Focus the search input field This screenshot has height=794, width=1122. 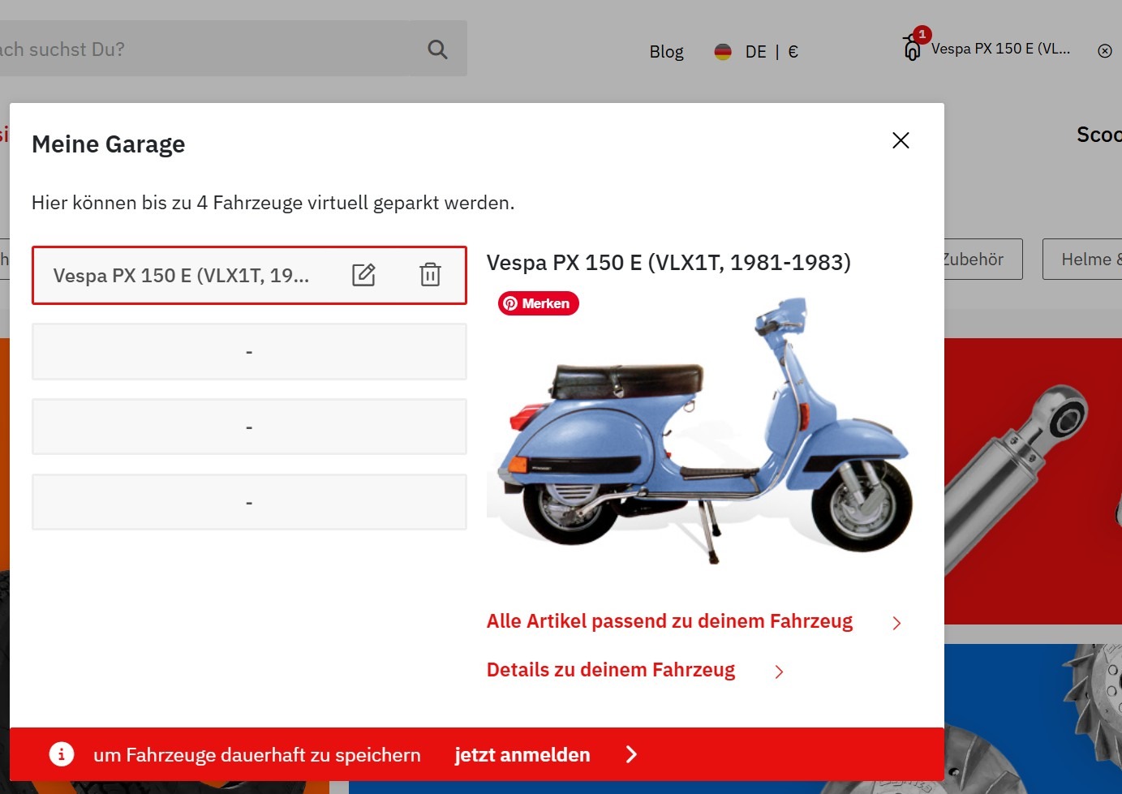coord(203,49)
